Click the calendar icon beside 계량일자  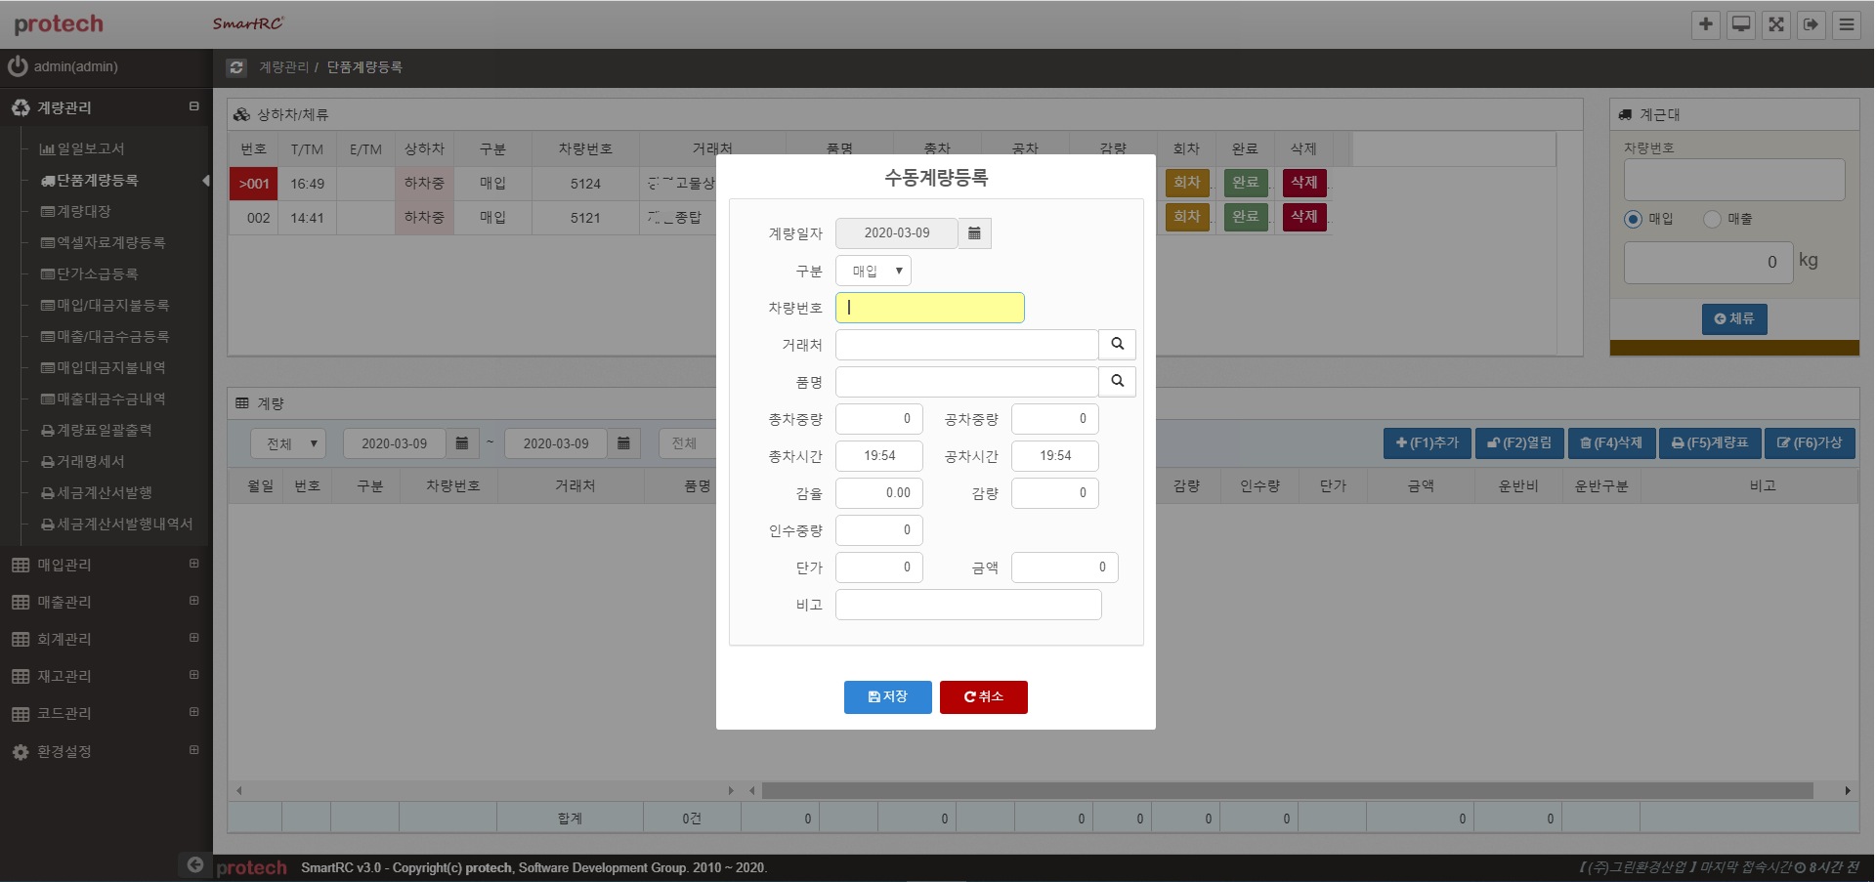(974, 233)
